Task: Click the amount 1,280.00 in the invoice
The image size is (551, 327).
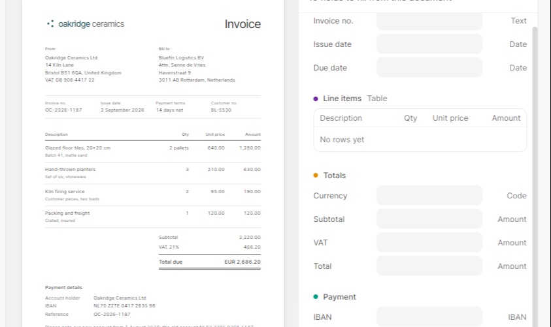Action: click(250, 148)
